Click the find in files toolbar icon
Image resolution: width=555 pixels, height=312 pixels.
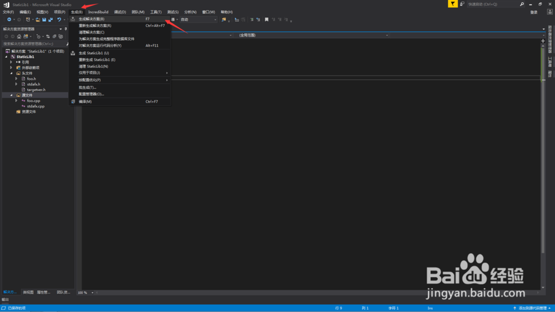coord(223,19)
